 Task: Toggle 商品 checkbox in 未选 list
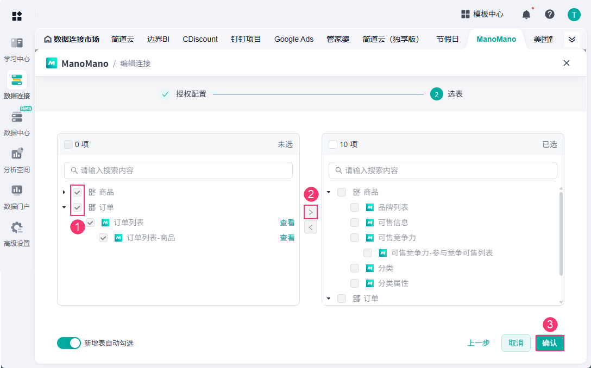[77, 193]
